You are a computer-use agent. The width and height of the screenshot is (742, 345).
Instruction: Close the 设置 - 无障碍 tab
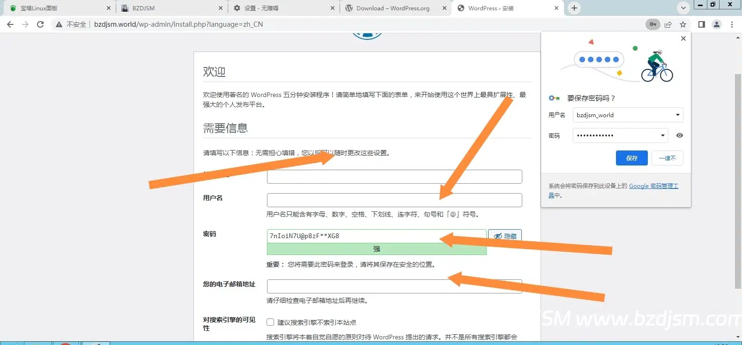tap(333, 8)
